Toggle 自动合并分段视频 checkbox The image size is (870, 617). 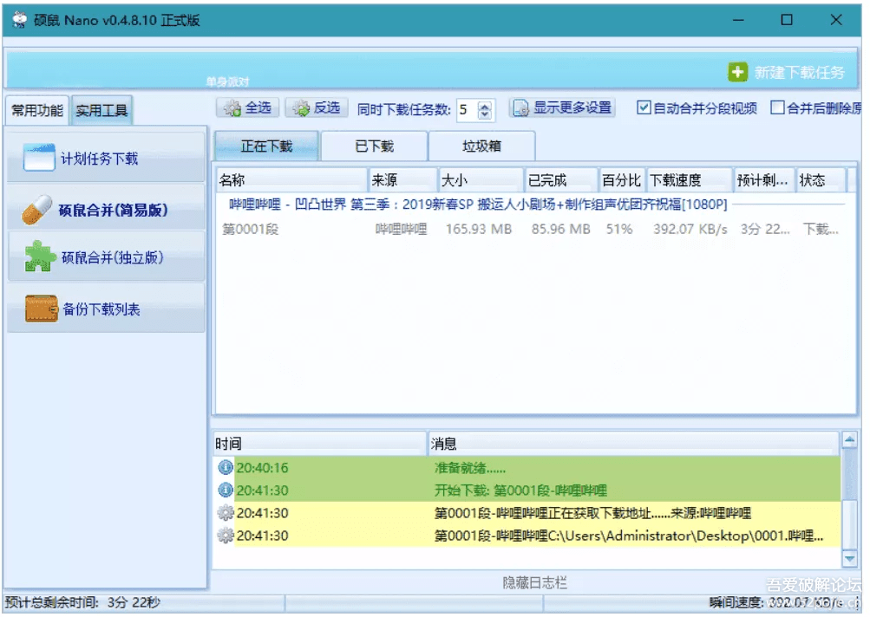644,107
